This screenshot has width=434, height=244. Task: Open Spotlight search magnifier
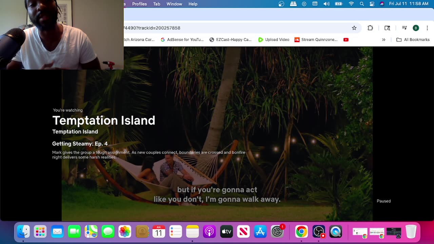362,4
